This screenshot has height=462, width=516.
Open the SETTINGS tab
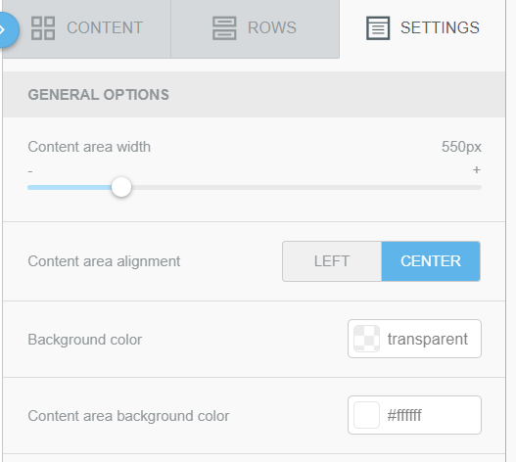pos(423,28)
